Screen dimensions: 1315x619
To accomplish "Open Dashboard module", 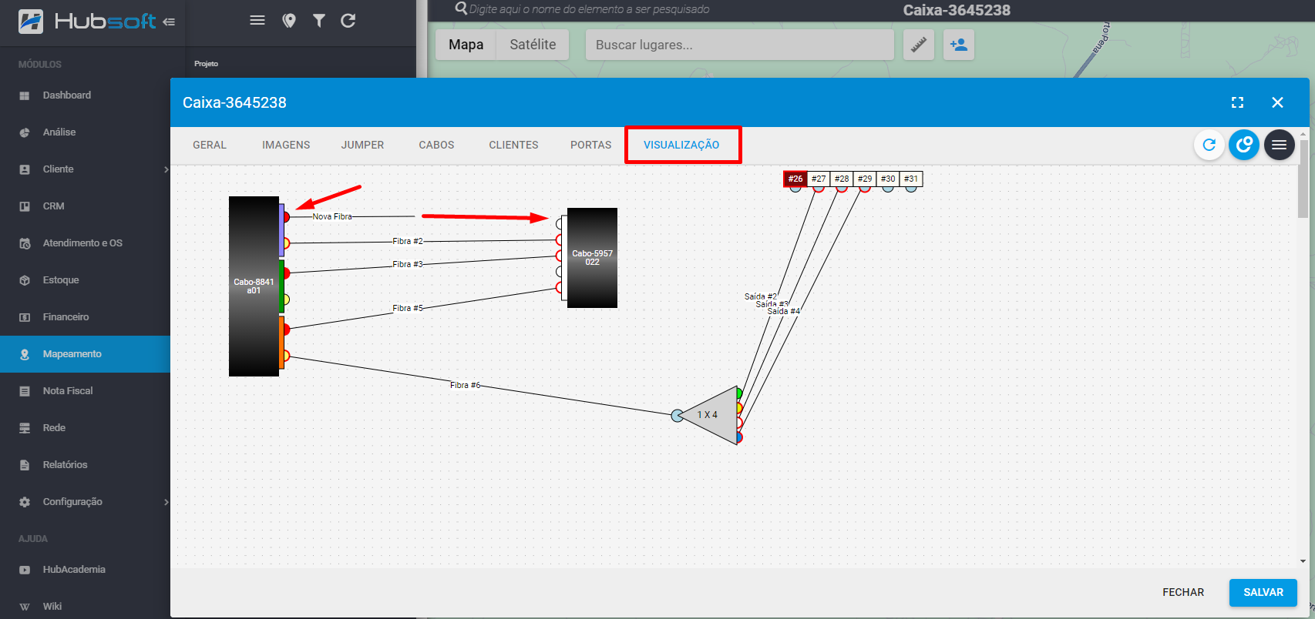I will (x=85, y=95).
